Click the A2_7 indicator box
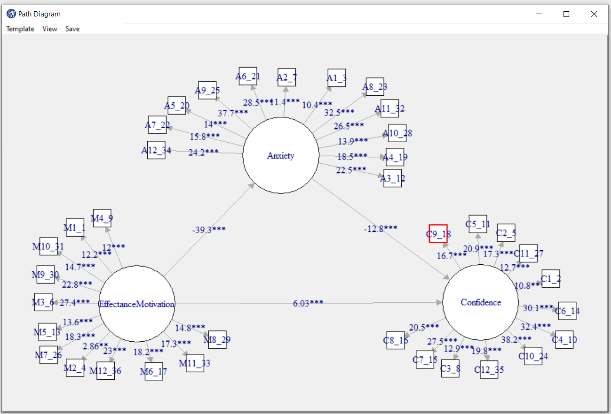The width and height of the screenshot is (611, 414). tap(286, 77)
